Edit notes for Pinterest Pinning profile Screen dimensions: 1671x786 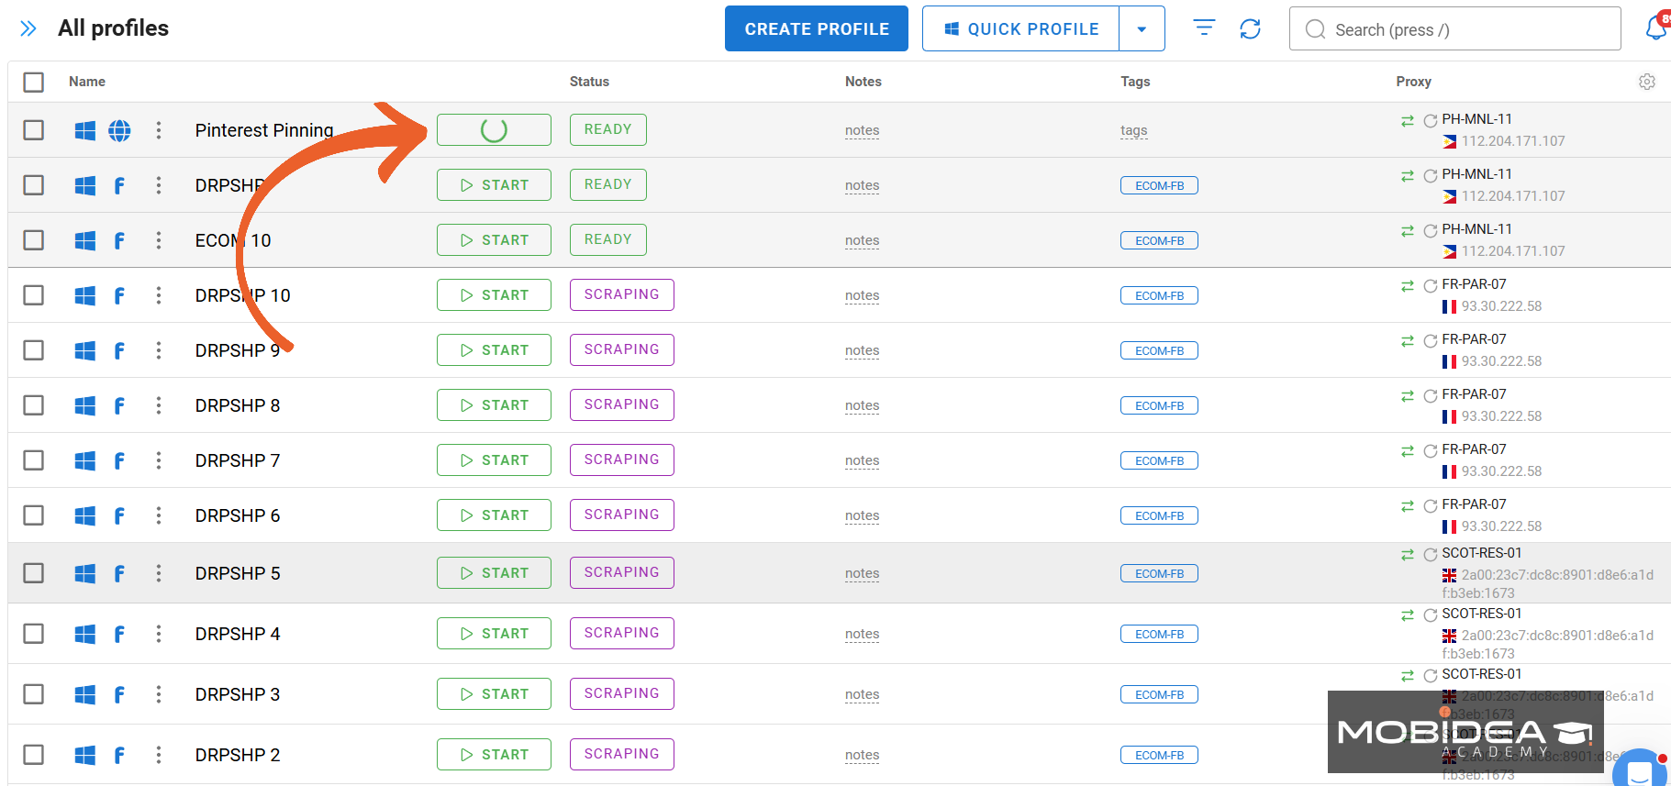[862, 130]
